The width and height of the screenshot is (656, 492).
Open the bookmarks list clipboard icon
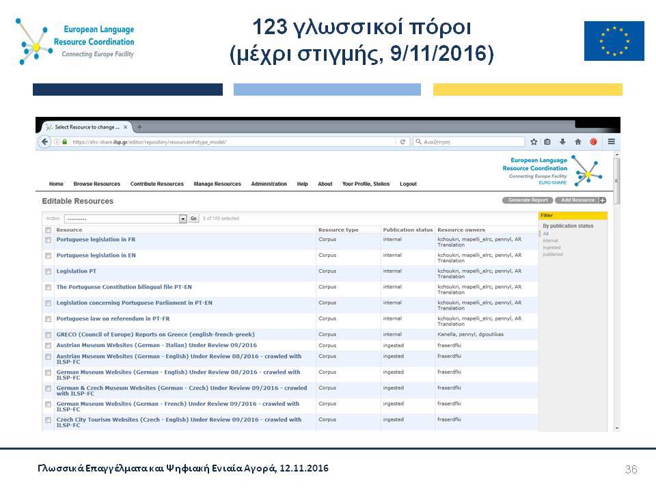click(x=547, y=142)
